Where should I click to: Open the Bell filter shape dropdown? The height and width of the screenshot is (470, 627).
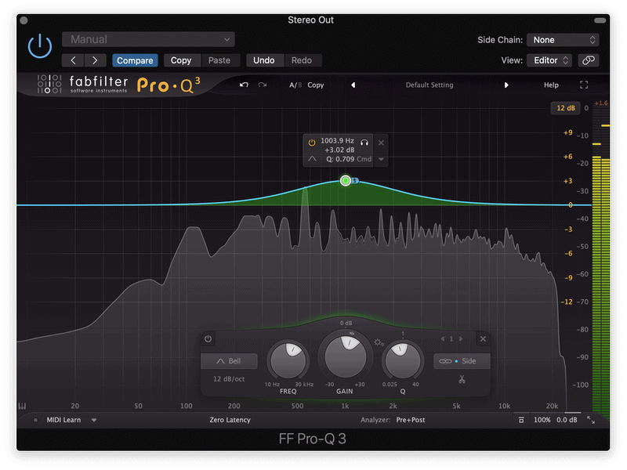[229, 361]
